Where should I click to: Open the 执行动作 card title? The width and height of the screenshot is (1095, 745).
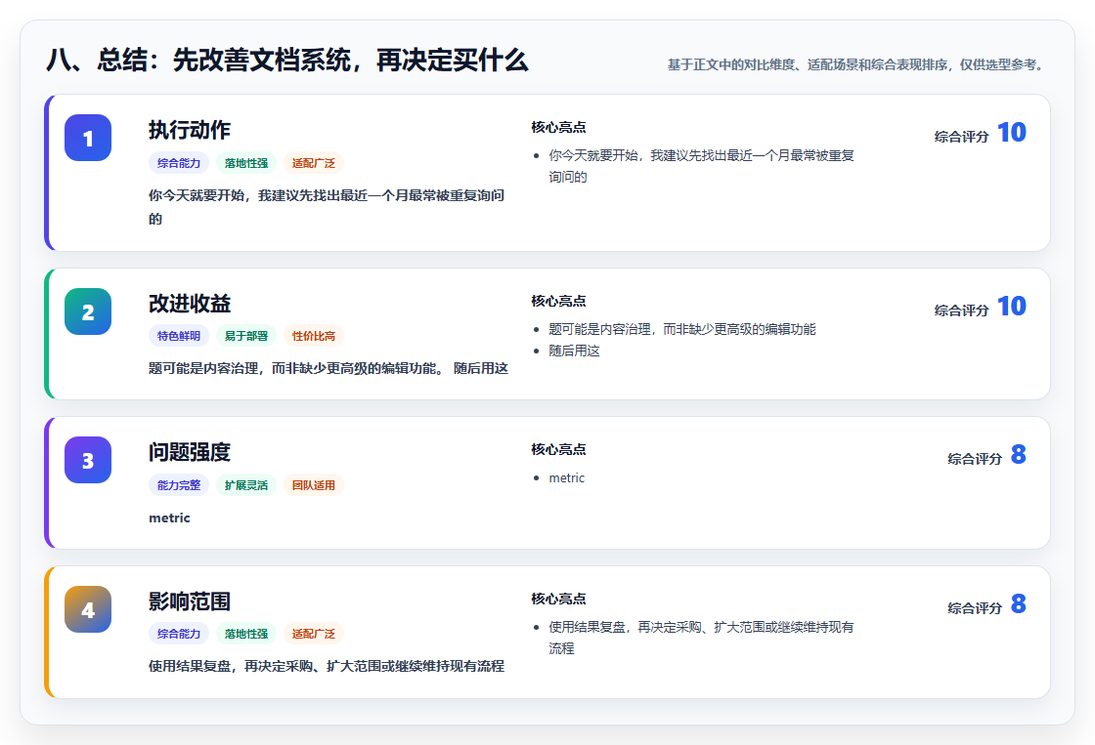190,130
